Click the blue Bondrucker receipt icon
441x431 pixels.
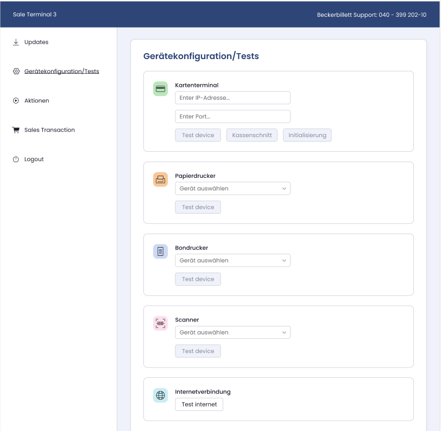160,252
